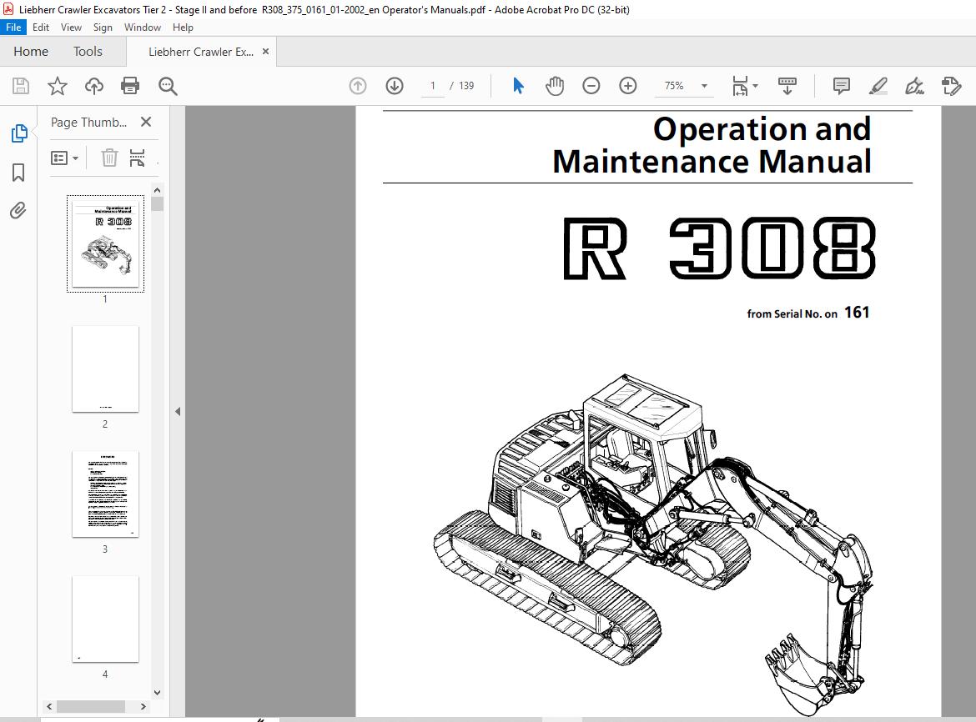Click the serial number 161 text

857,312
